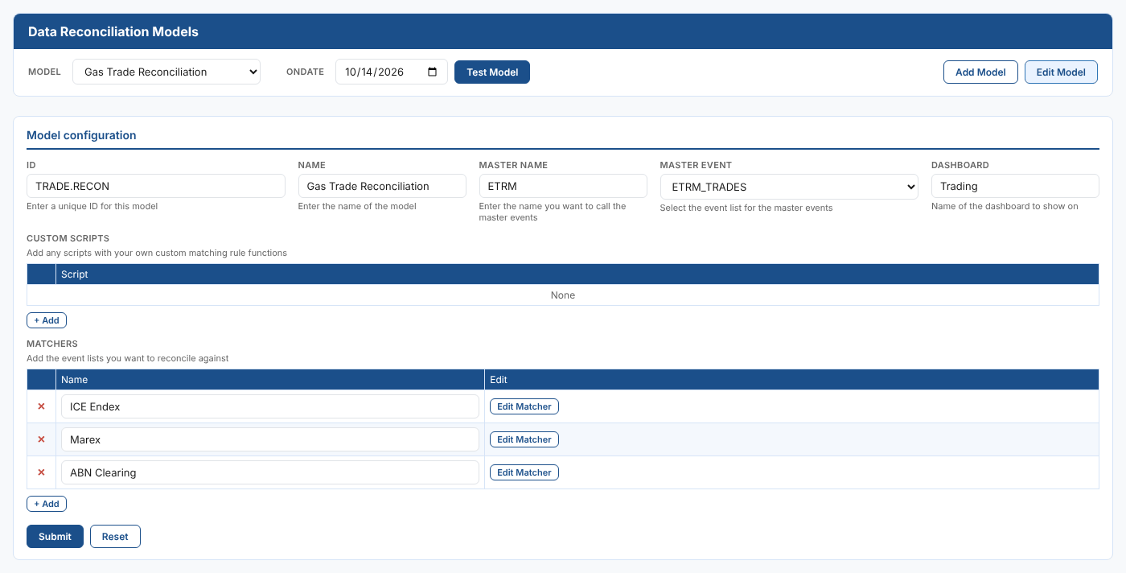1126x573 pixels.
Task: Submit the model configuration
Action: (55, 536)
